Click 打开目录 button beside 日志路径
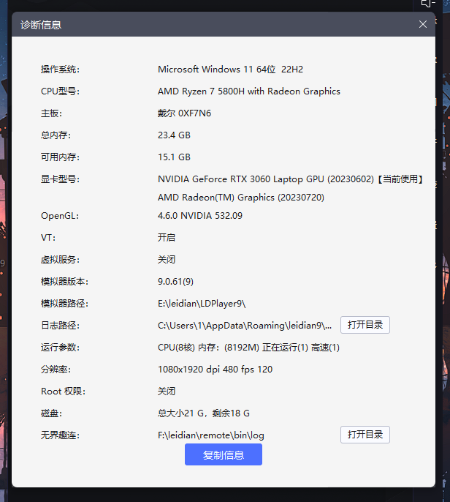450x502 pixels. [x=365, y=325]
